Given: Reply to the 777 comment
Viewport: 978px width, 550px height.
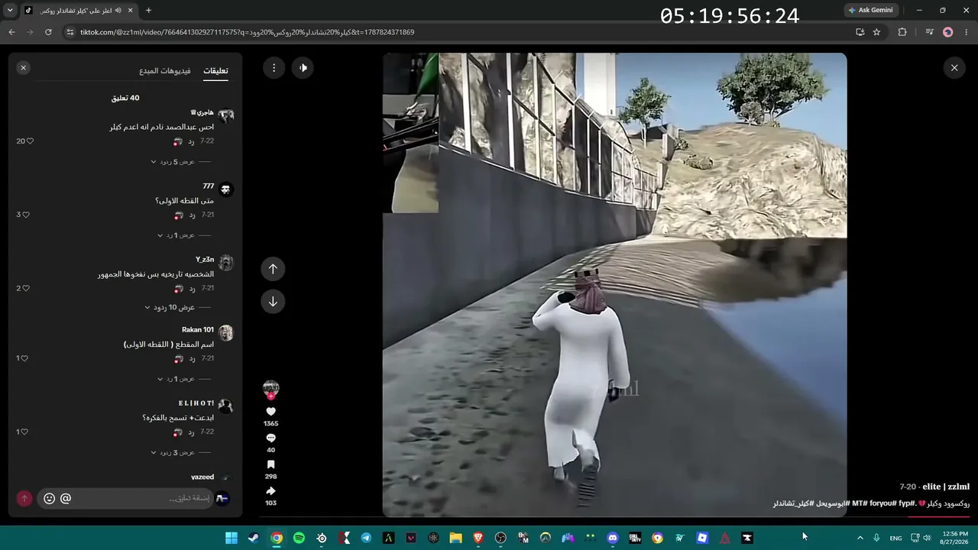Looking at the screenshot, I should (x=192, y=215).
